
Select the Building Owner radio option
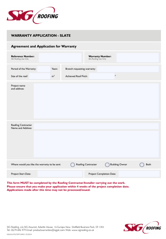pyautogui.click(x=107, y=165)
